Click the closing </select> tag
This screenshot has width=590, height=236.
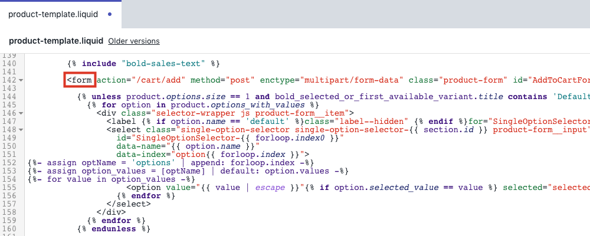(x=129, y=204)
